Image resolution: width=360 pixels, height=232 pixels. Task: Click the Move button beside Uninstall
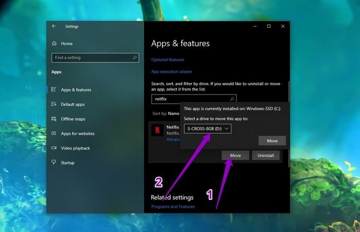point(236,156)
